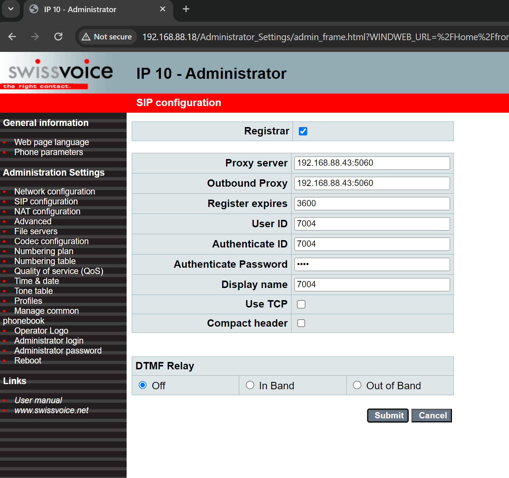
Task: Click the Register expires field
Action: [372, 204]
